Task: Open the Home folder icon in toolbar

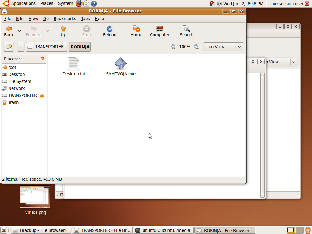Action: pos(136,29)
